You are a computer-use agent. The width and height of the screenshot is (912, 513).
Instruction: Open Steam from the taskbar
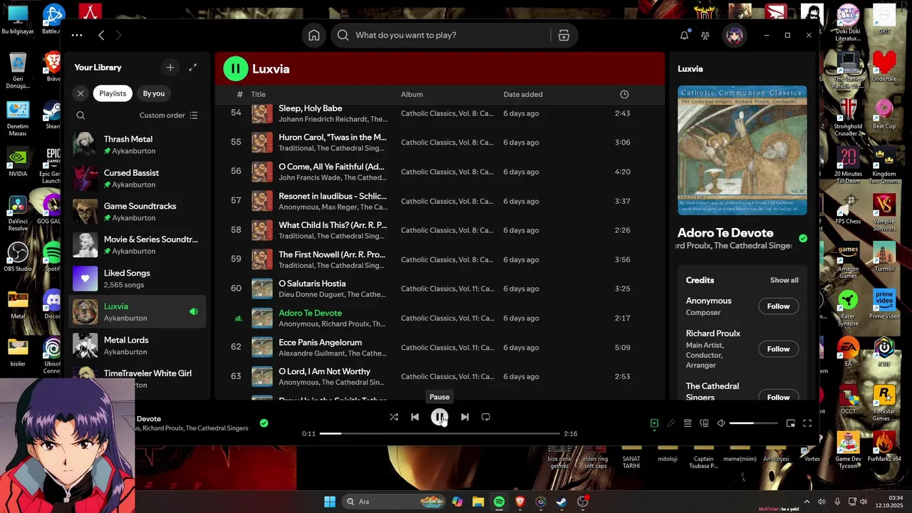561,502
